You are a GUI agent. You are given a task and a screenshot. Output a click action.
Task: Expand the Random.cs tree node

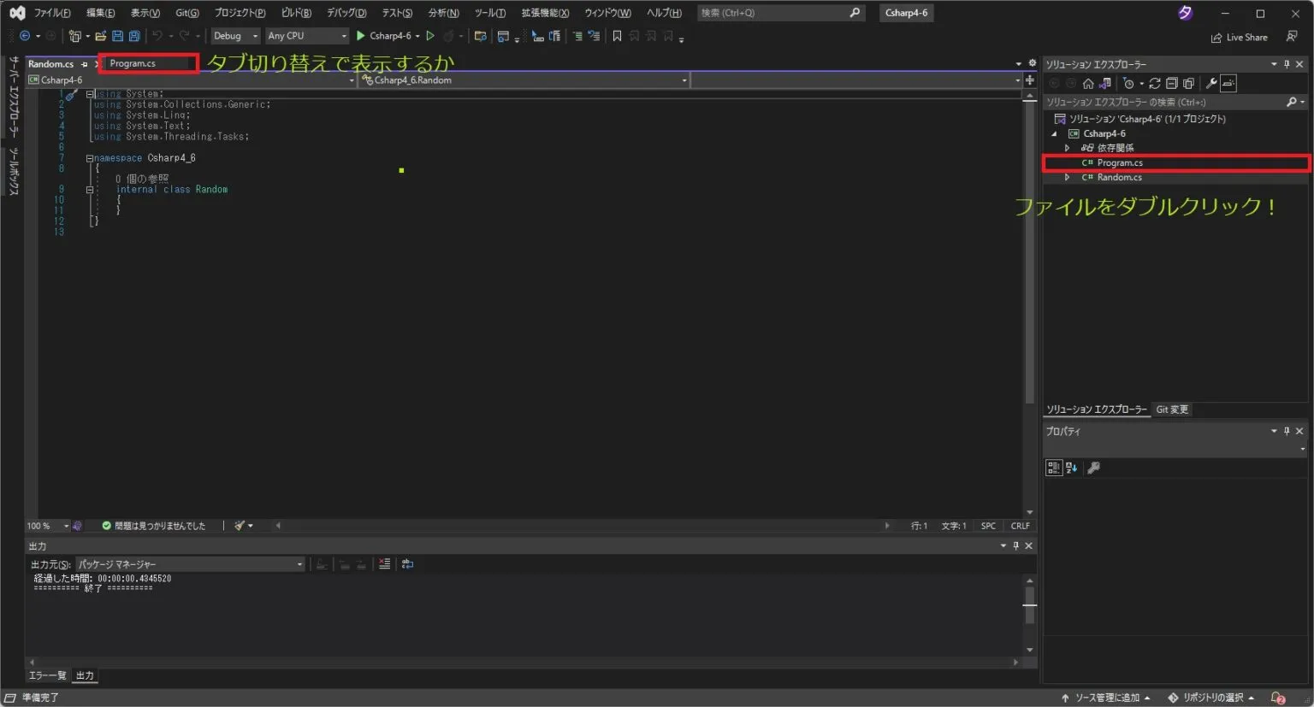pyautogui.click(x=1067, y=178)
